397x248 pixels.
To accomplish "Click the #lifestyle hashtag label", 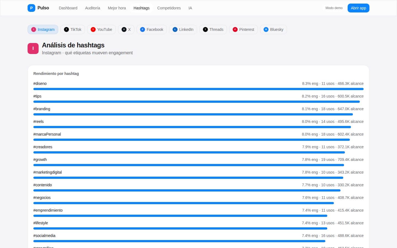I will (41, 223).
